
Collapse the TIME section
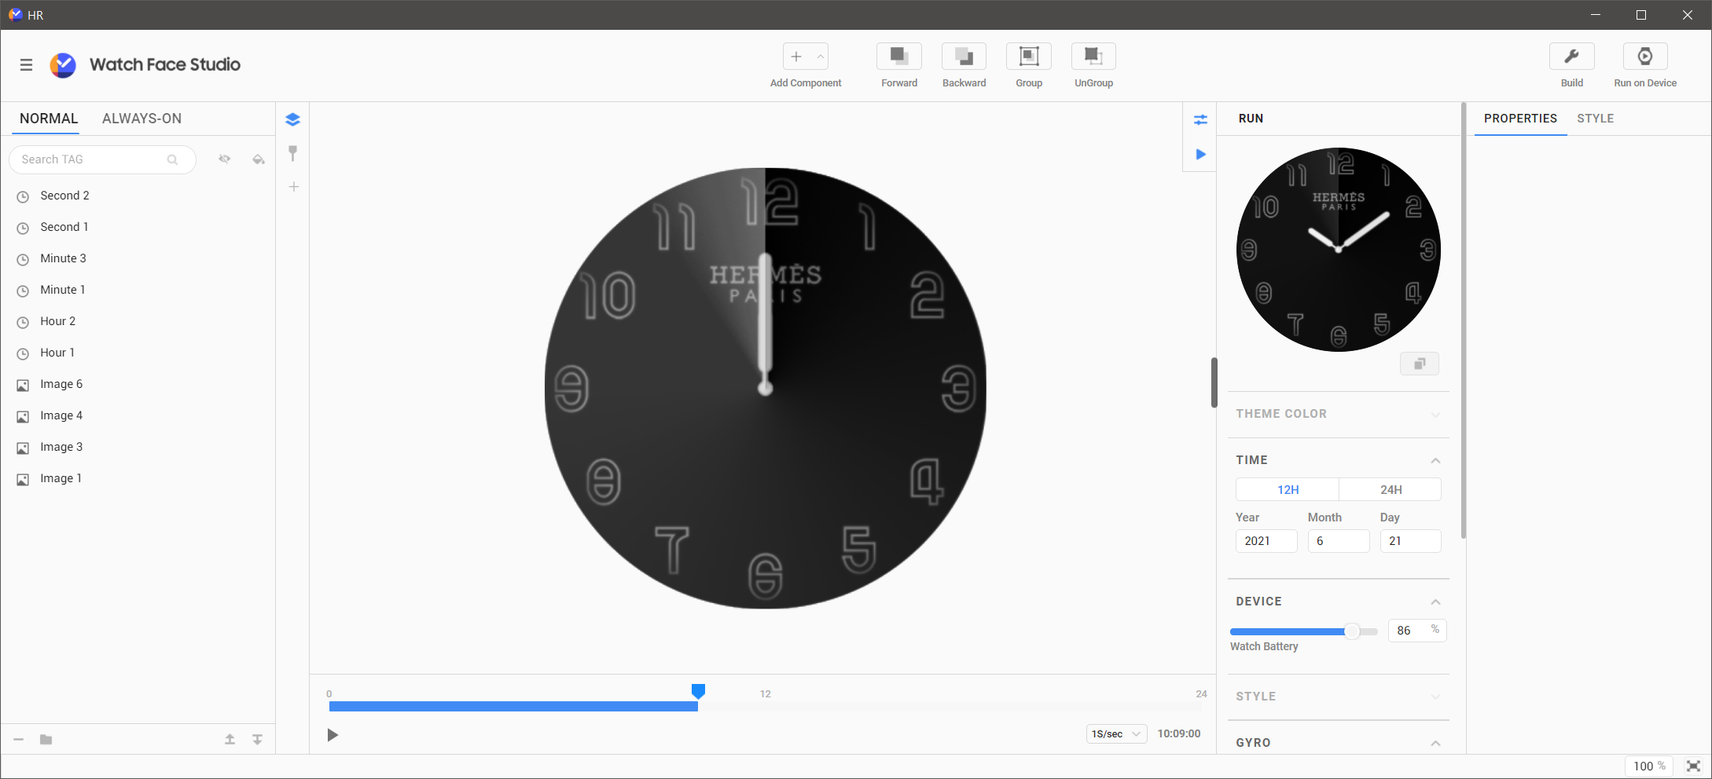click(x=1435, y=460)
